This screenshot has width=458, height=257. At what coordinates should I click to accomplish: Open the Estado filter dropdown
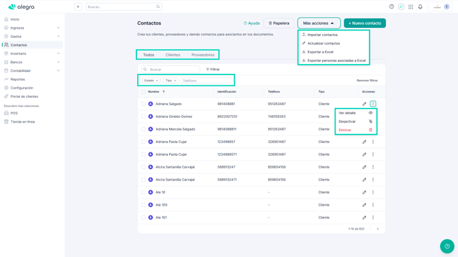tap(151, 81)
